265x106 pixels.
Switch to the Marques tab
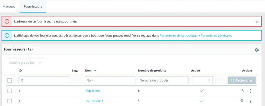tap(9, 6)
